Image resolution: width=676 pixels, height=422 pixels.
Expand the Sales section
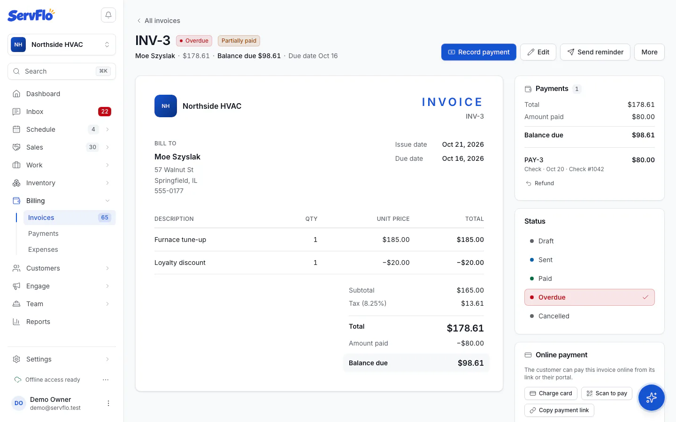tap(108, 147)
